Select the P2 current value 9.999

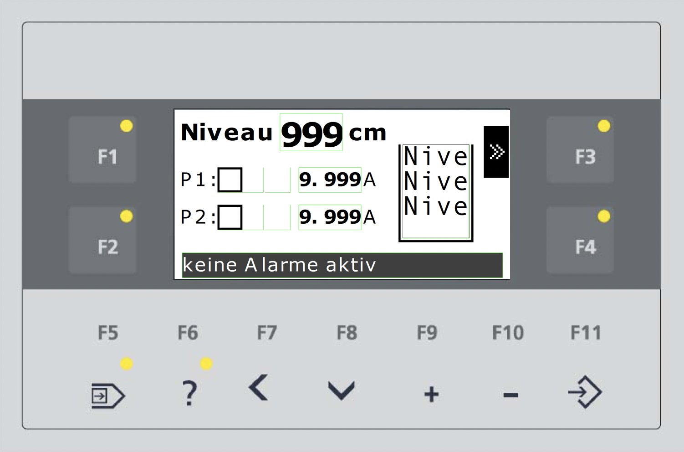pyautogui.click(x=330, y=217)
